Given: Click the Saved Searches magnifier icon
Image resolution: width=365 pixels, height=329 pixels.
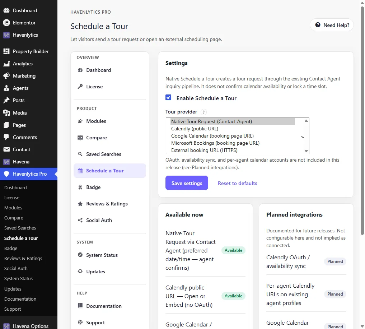Looking at the screenshot, I should [80, 154].
